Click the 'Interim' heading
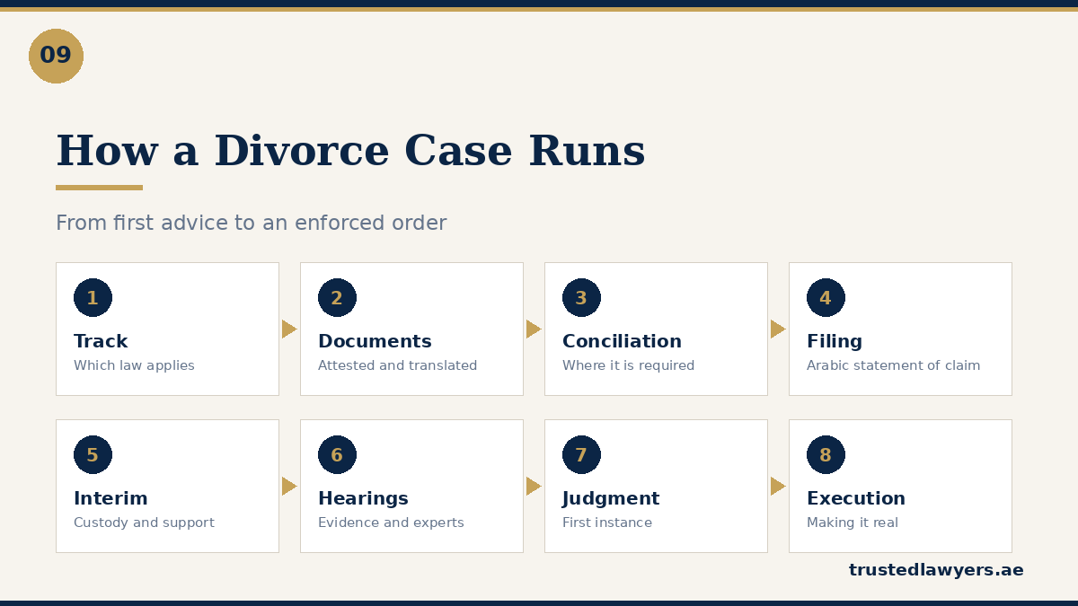The width and height of the screenshot is (1078, 606). (x=110, y=498)
